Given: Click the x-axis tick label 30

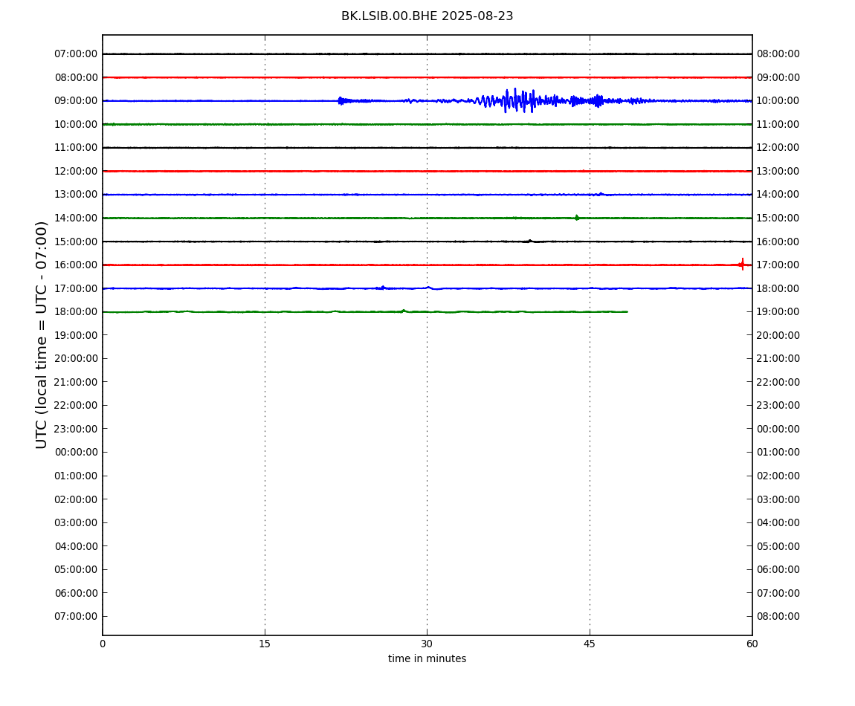Looking at the screenshot, I should pos(427,644).
